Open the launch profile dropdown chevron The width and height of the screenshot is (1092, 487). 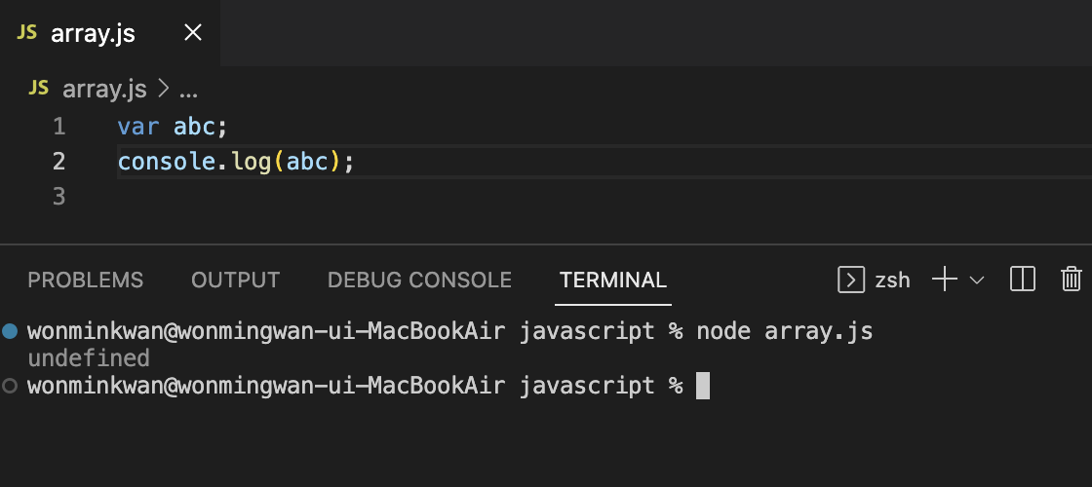click(x=977, y=281)
